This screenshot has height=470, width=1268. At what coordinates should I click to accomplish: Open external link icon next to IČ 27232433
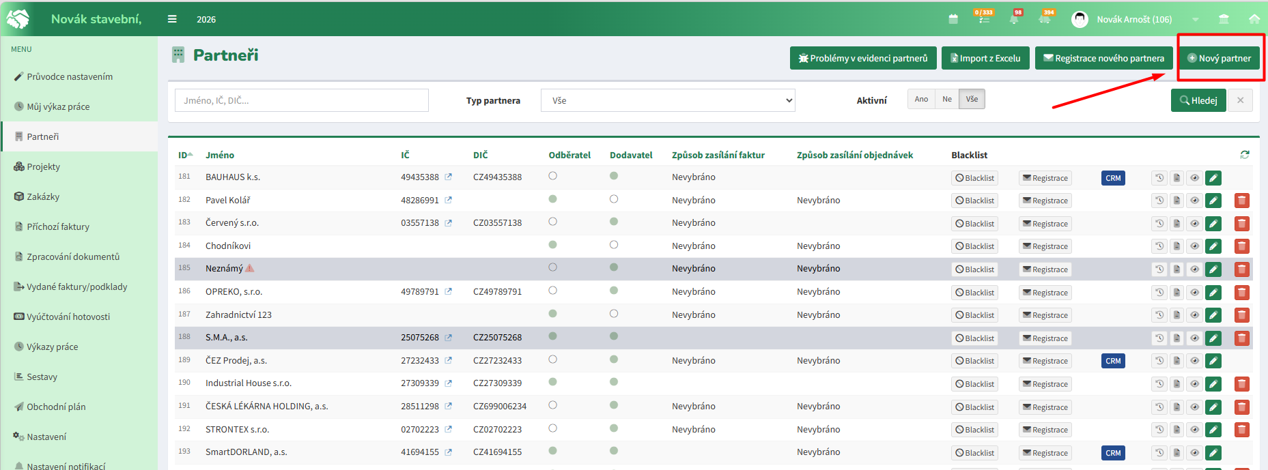pyautogui.click(x=449, y=360)
